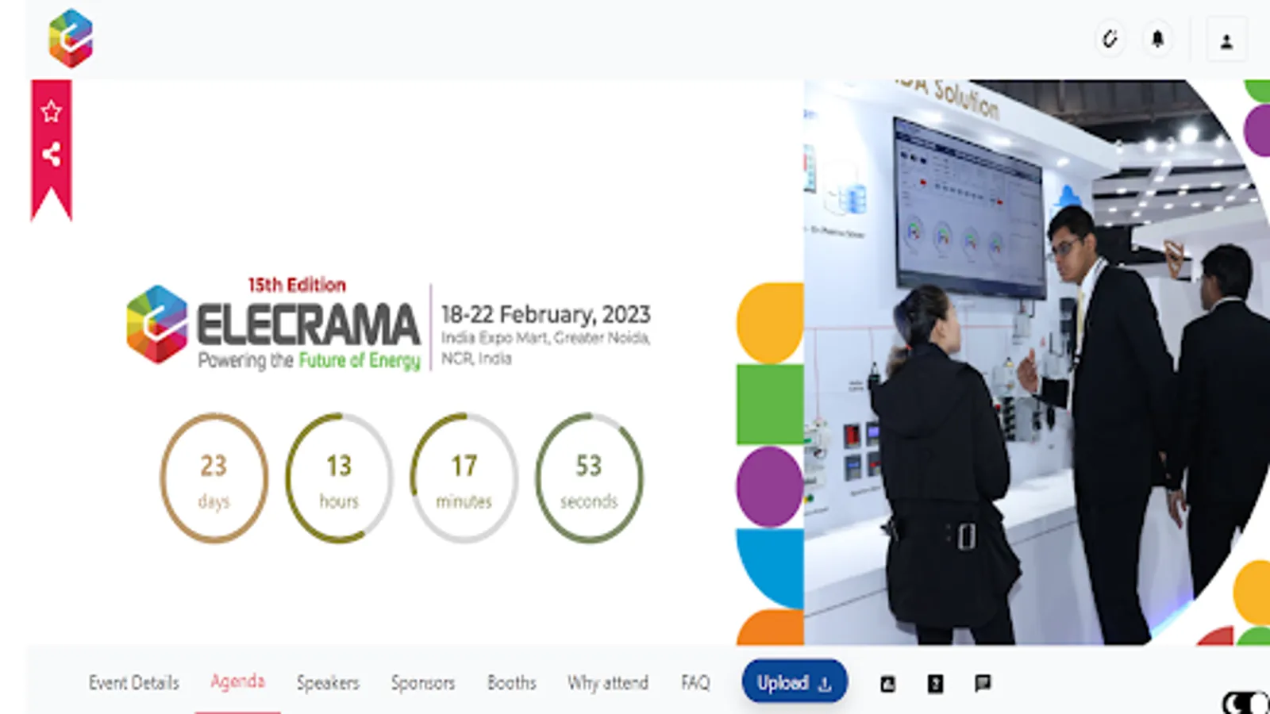
Task: Click the question-mark document icon
Action: pos(936,684)
